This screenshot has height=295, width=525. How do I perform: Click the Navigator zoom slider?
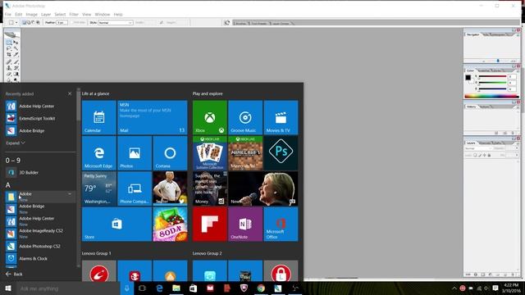tap(498, 61)
